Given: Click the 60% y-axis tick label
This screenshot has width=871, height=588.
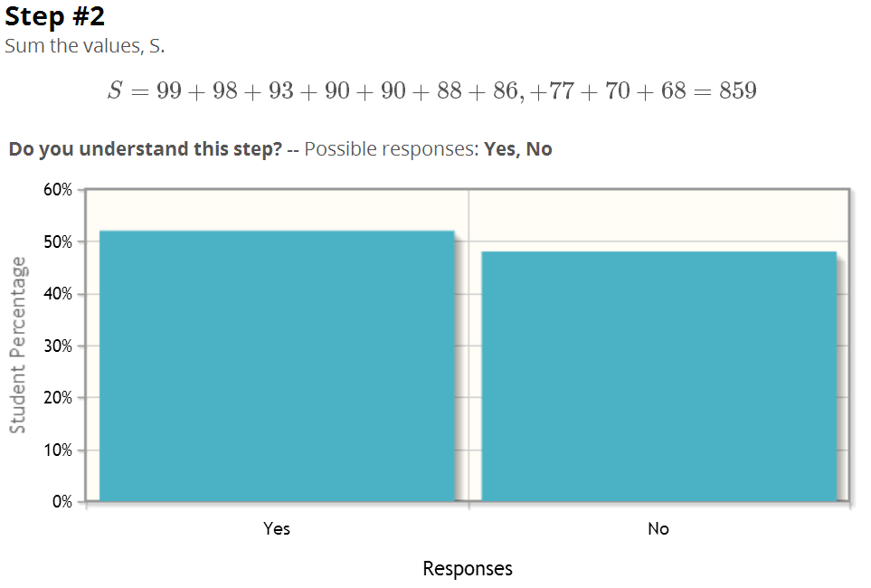Looking at the screenshot, I should pos(58,189).
